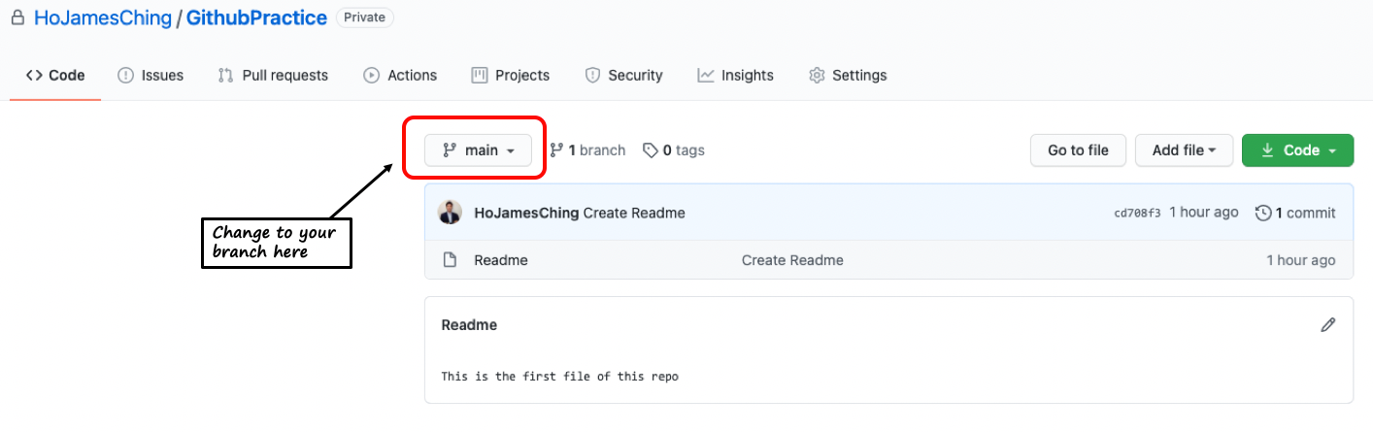Open the Create Readme message in file row
Image resolution: width=1373 pixels, height=432 pixels.
792,260
